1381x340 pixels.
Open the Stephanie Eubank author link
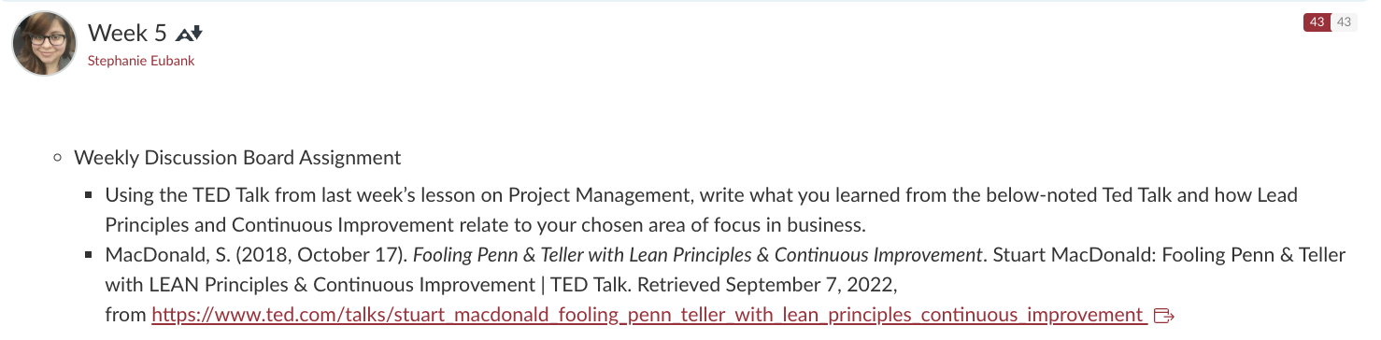point(141,61)
